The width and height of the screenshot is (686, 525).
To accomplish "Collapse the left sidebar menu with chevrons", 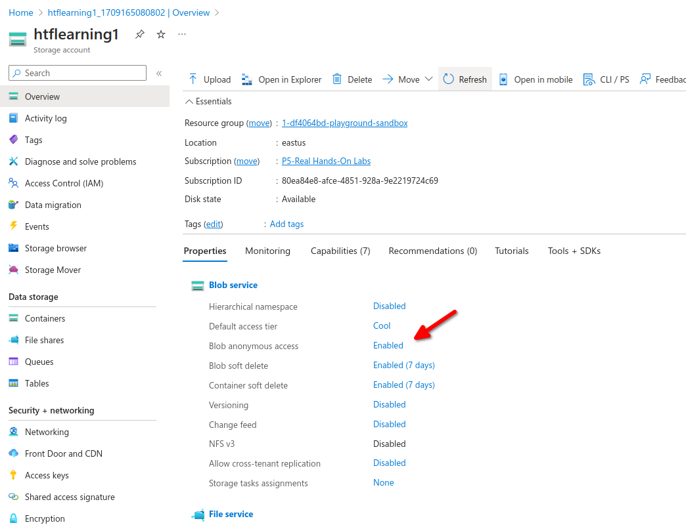I will (159, 73).
